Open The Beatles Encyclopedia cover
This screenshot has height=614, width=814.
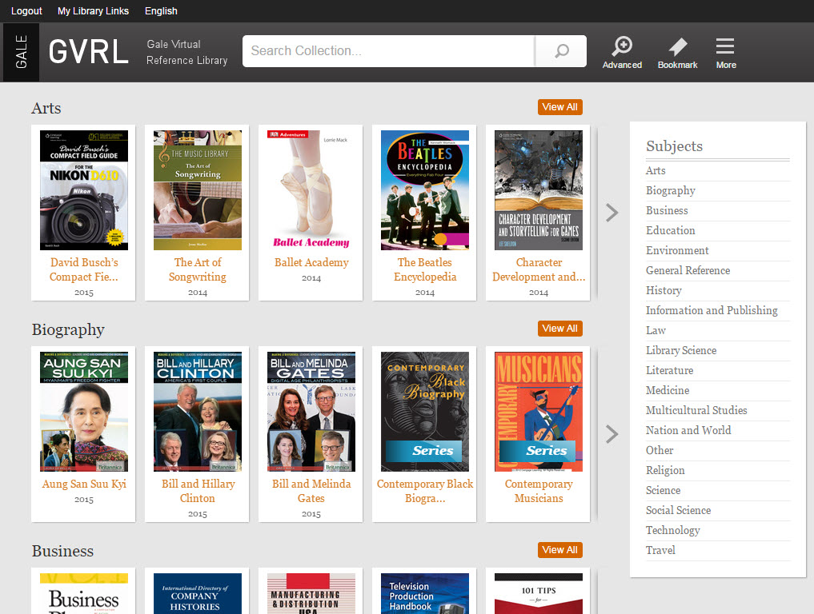click(425, 190)
